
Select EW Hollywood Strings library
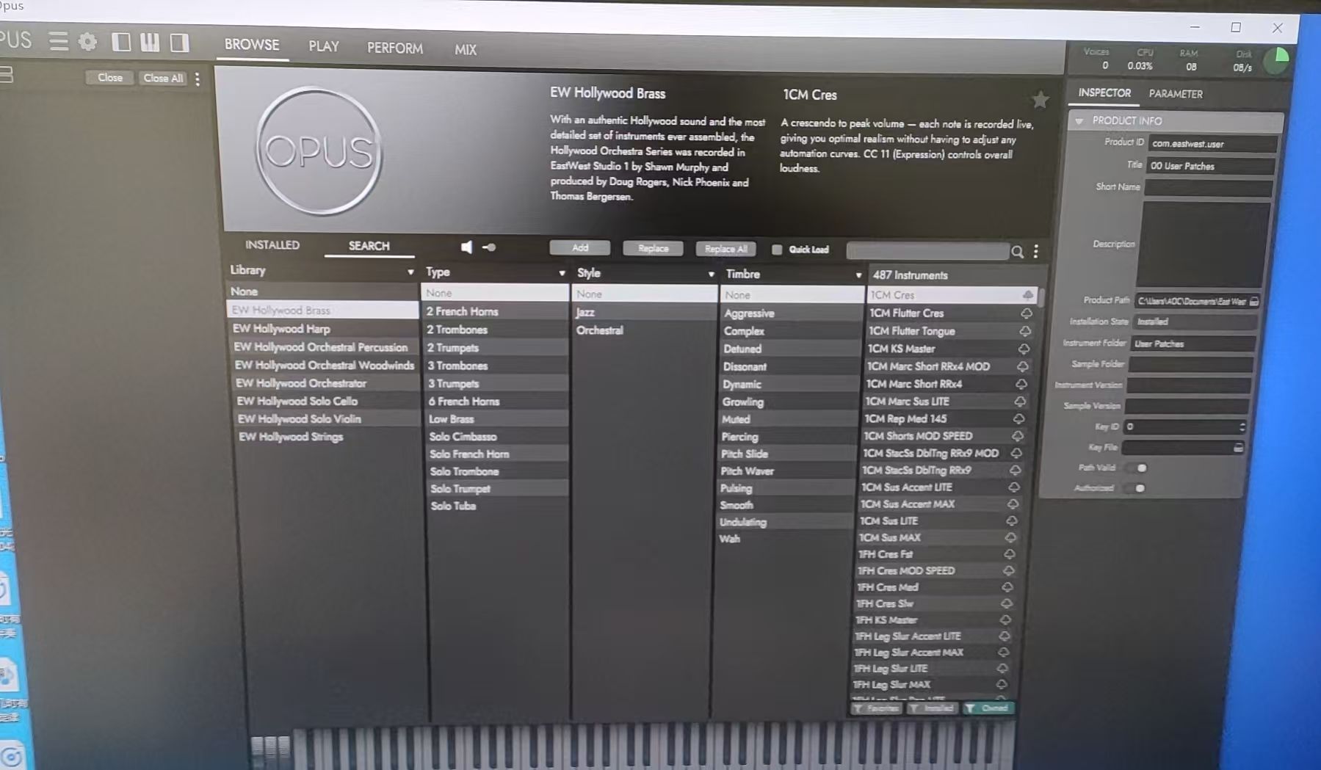291,437
